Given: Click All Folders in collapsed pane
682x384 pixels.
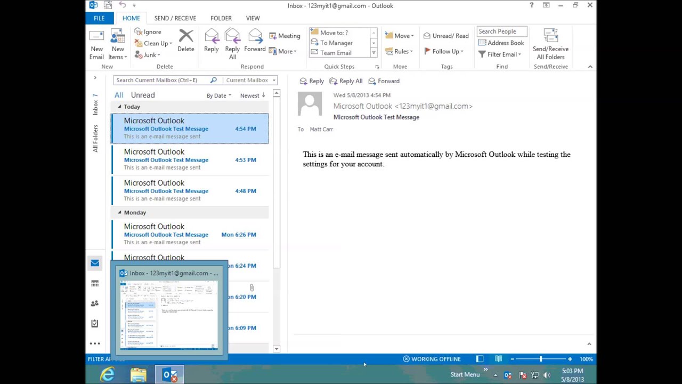Looking at the screenshot, I should click(x=95, y=139).
